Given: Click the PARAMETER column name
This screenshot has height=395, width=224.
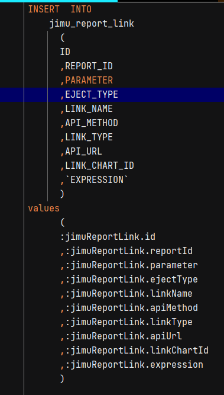Looking at the screenshot, I should tap(89, 81).
